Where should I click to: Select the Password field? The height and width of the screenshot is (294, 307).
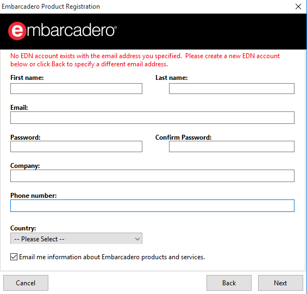[x=76, y=146]
